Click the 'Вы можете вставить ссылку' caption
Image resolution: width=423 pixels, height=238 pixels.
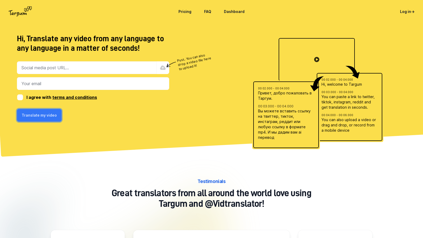(284, 124)
